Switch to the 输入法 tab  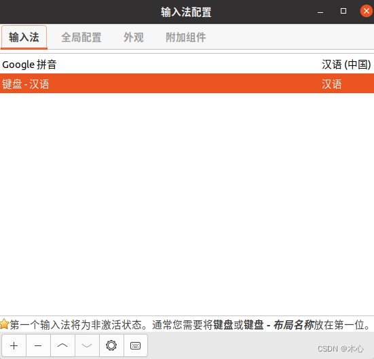(24, 37)
